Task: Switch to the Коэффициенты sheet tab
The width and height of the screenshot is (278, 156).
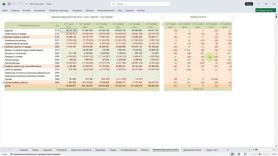Action: [x=129, y=150]
